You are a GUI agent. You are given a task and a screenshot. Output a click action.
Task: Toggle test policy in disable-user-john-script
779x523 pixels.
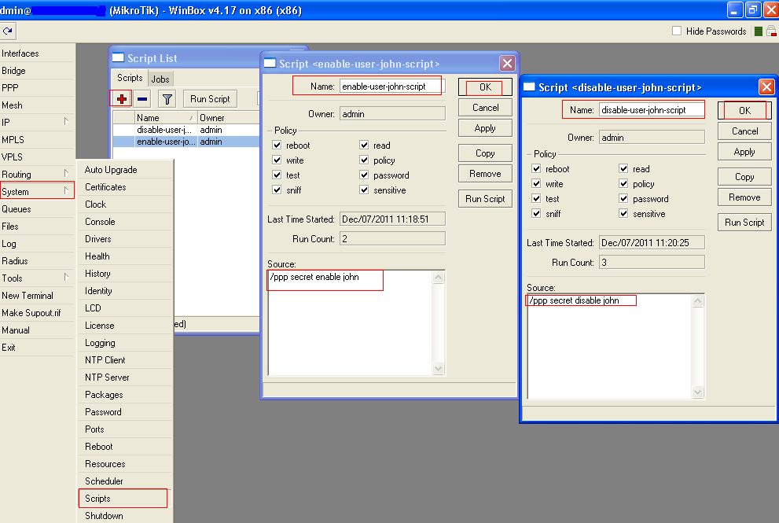[x=536, y=198]
